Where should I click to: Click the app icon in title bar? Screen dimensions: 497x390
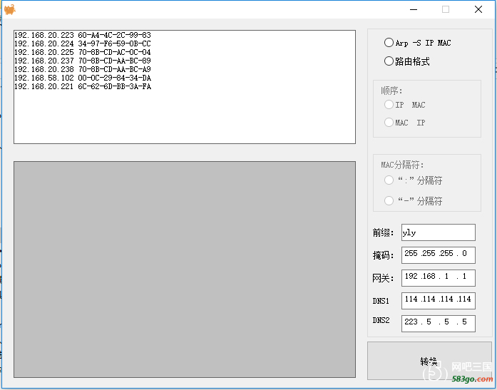tap(9, 9)
